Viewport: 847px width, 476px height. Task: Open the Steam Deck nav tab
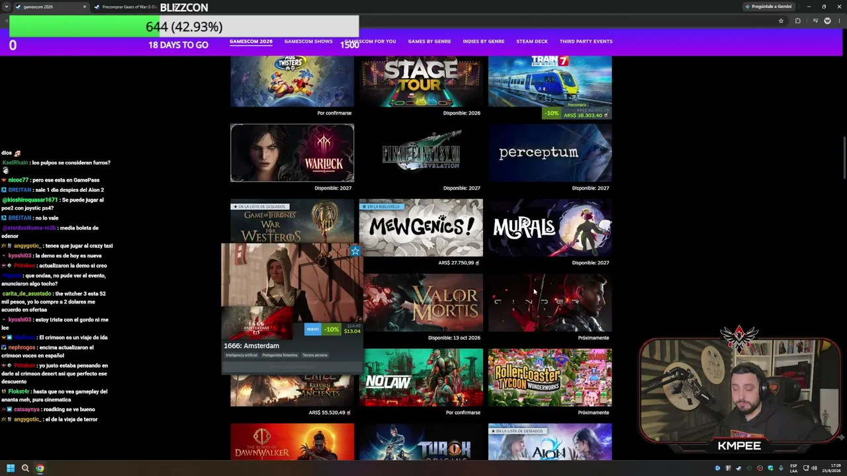532,41
